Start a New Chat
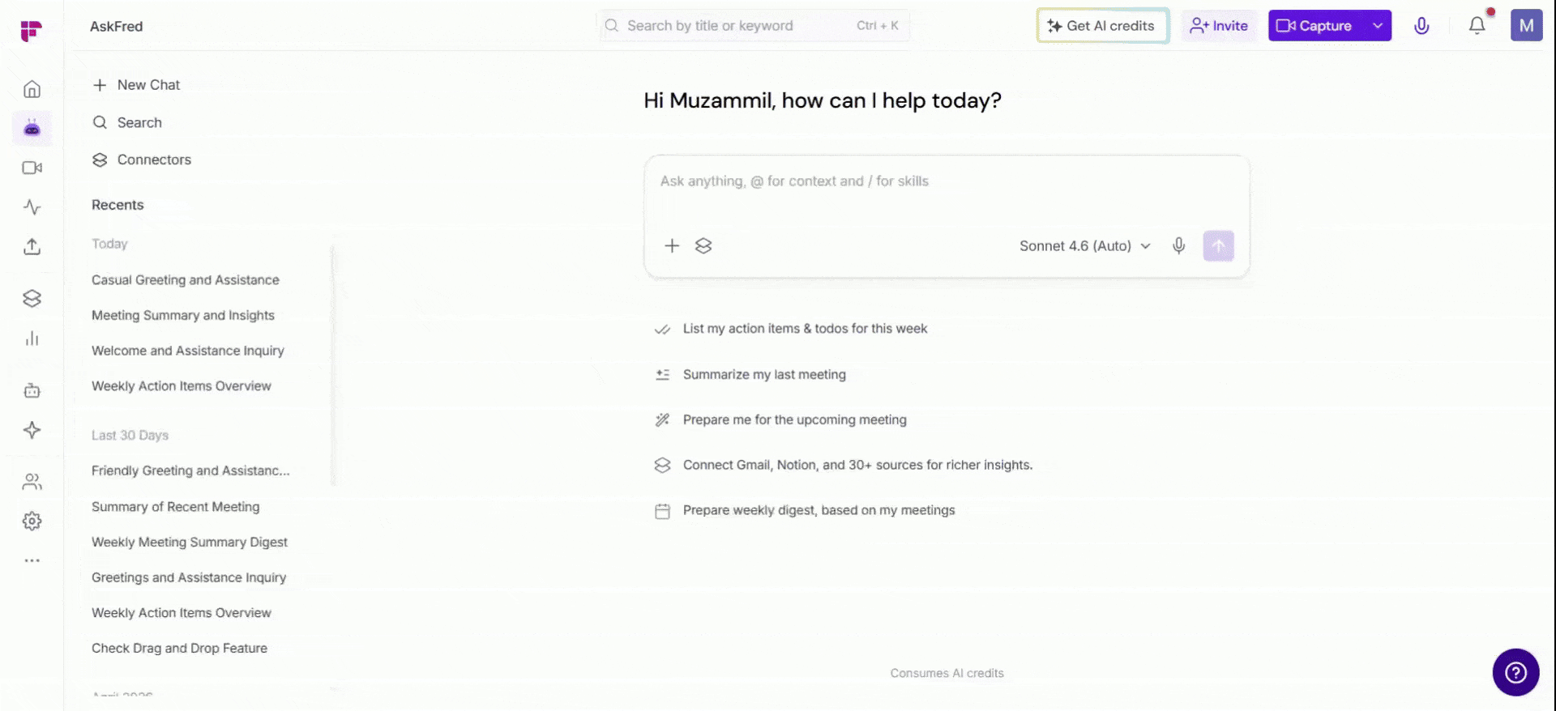This screenshot has height=711, width=1556. 136,85
